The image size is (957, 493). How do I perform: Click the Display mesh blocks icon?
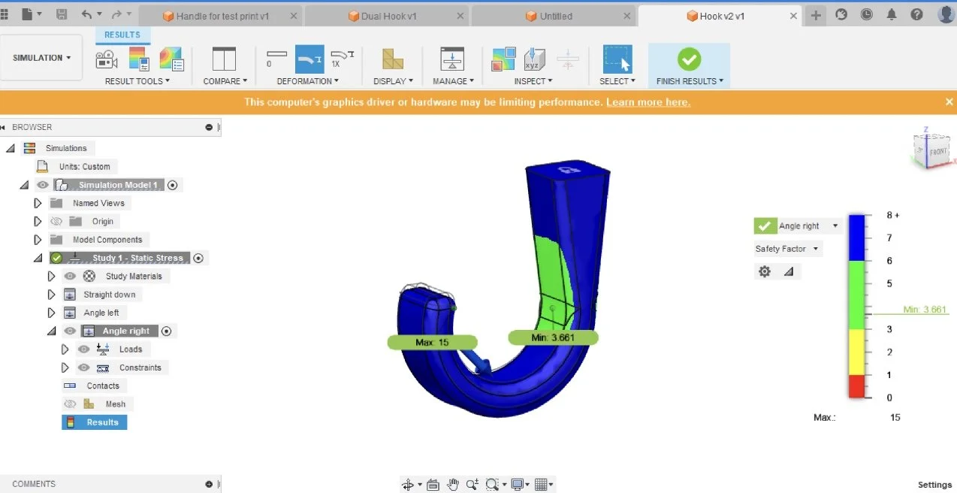392,59
